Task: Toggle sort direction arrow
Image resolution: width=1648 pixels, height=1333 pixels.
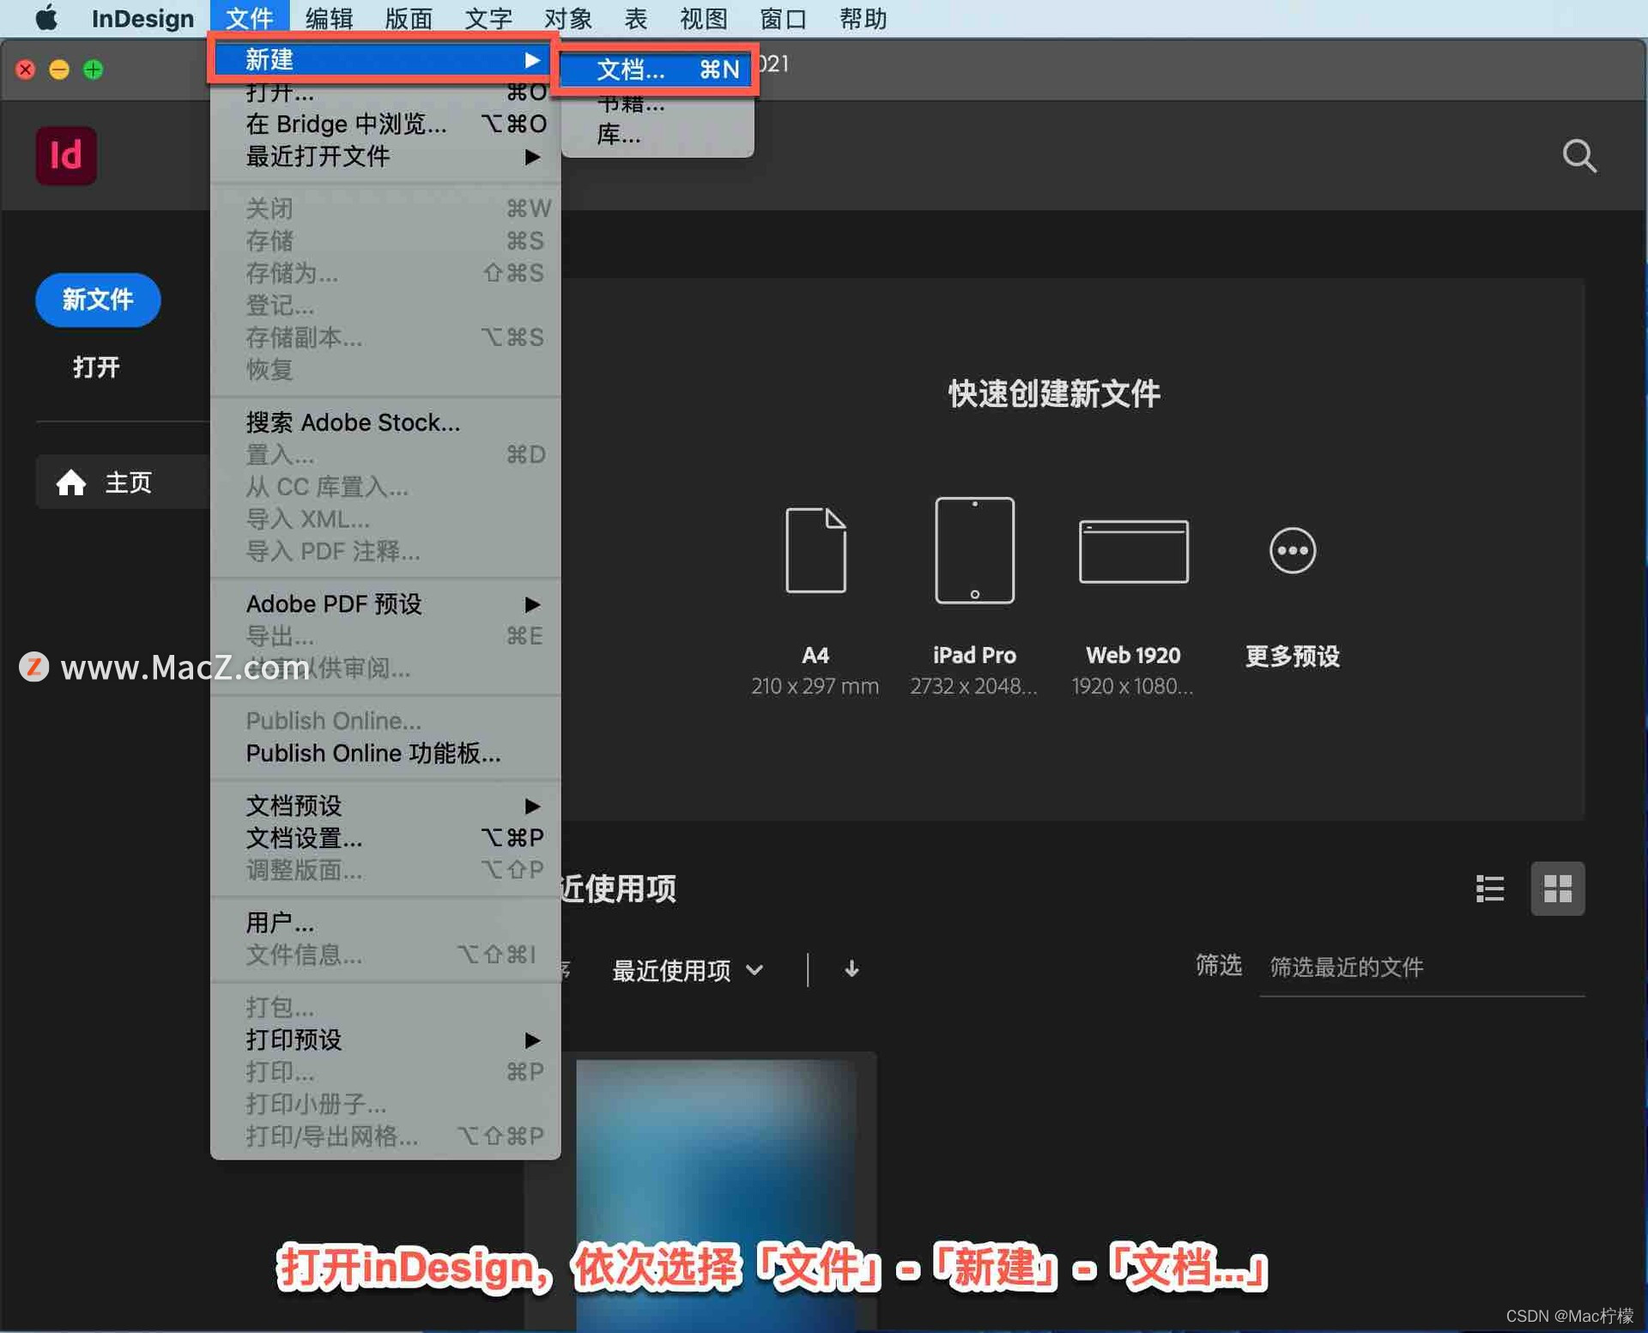Action: 851,969
